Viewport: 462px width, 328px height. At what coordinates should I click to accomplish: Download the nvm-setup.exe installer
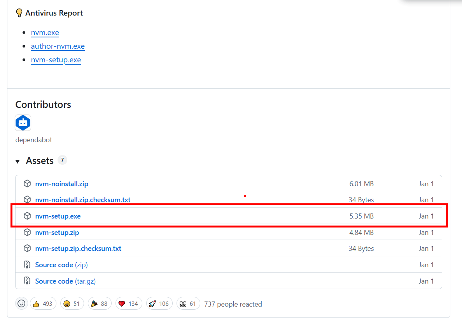coord(58,216)
